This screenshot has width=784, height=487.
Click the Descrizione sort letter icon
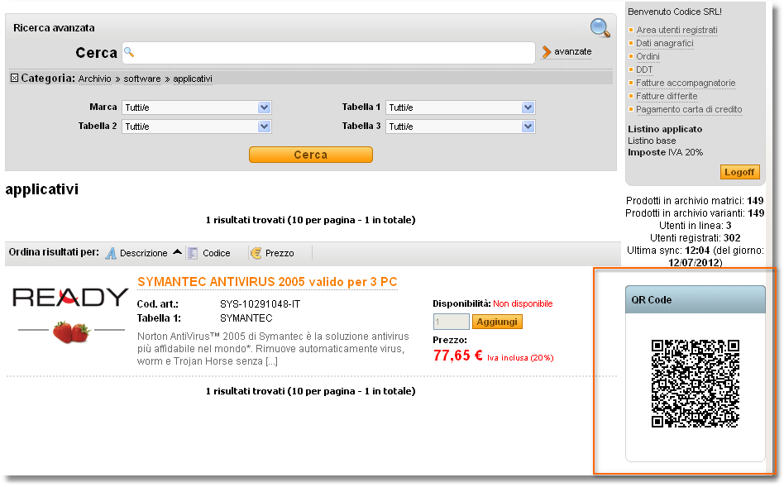tap(111, 253)
